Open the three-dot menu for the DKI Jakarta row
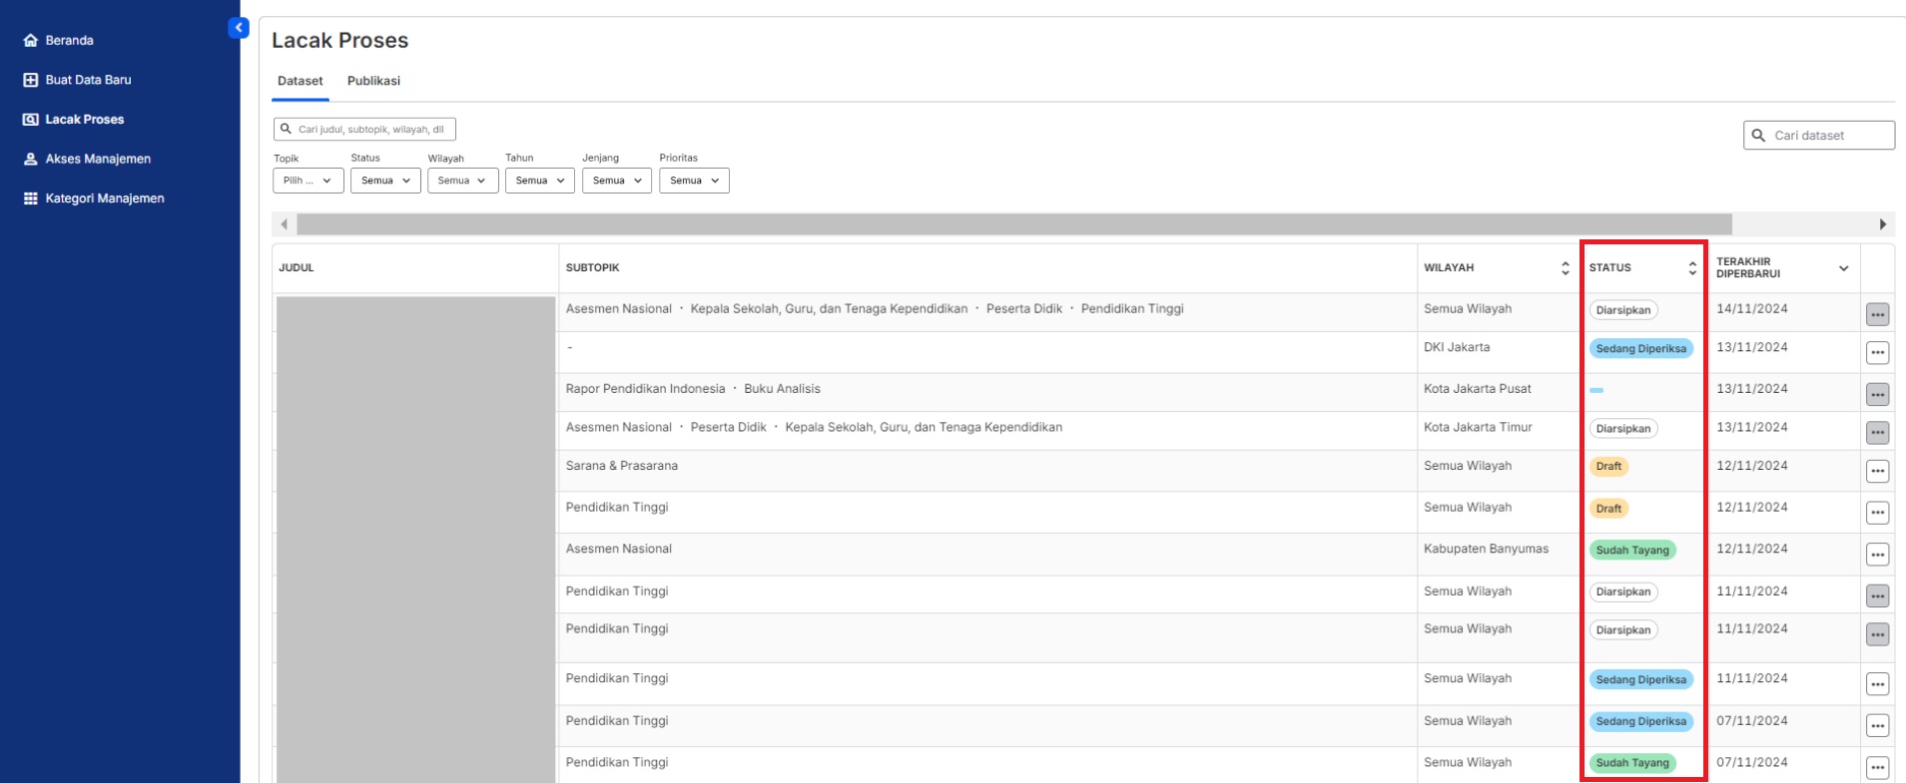 [1877, 352]
